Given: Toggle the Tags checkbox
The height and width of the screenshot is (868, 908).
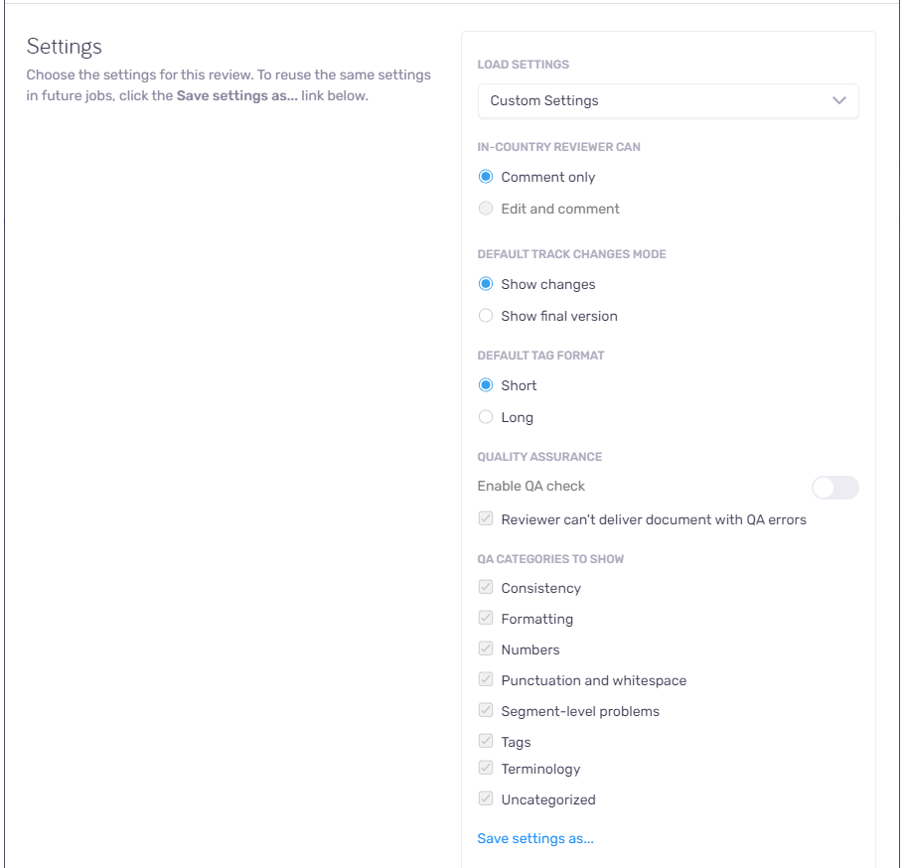Looking at the screenshot, I should pos(486,741).
